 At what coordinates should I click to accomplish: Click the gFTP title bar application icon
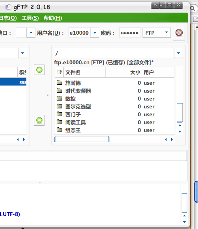click(x=8, y=7)
